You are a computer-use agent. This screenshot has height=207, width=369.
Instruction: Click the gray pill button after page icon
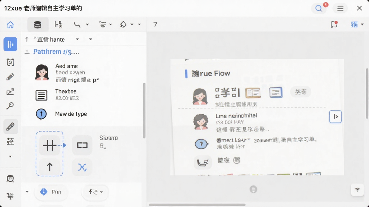point(301,92)
